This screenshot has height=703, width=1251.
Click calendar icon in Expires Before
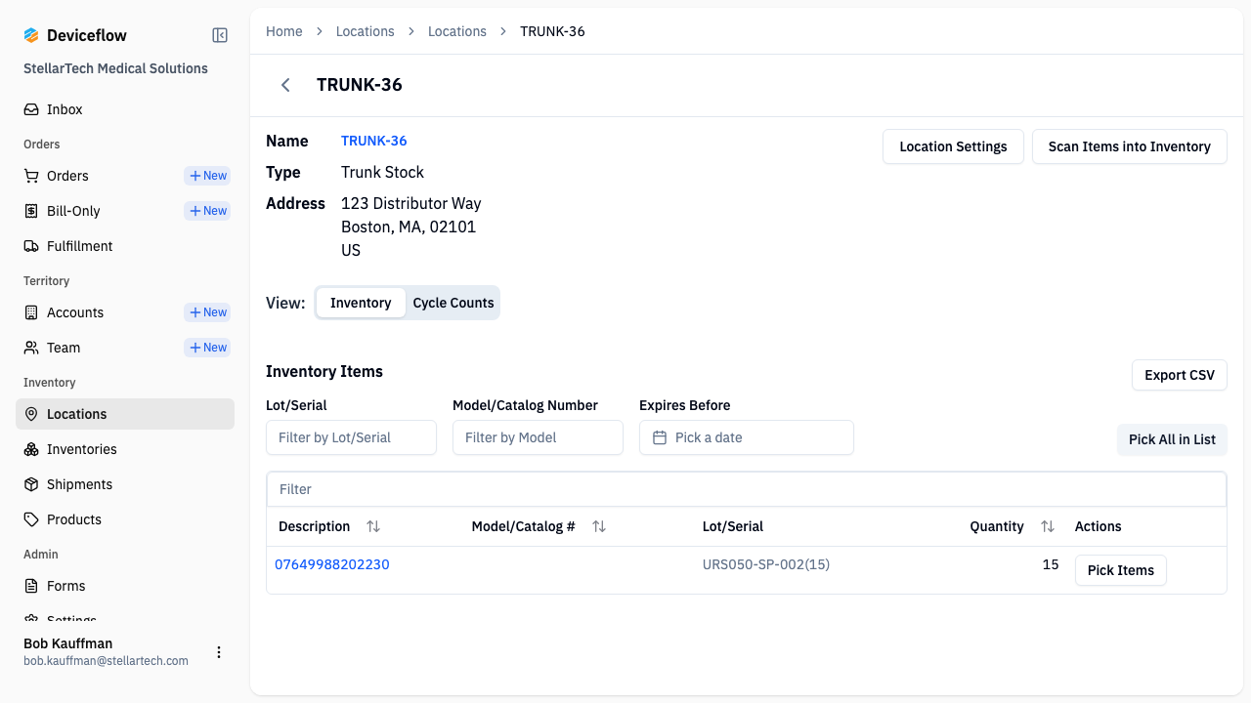pyautogui.click(x=660, y=437)
